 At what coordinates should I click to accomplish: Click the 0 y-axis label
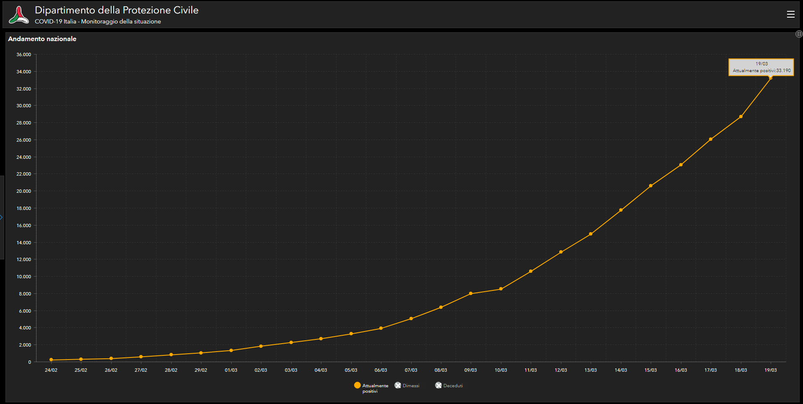tap(30, 362)
